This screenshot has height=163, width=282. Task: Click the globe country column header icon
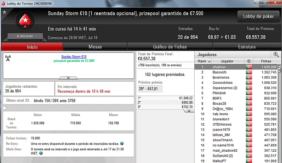pyautogui.click(x=249, y=61)
